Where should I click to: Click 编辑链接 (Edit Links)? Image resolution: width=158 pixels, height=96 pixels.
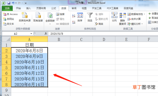coord(63,24)
